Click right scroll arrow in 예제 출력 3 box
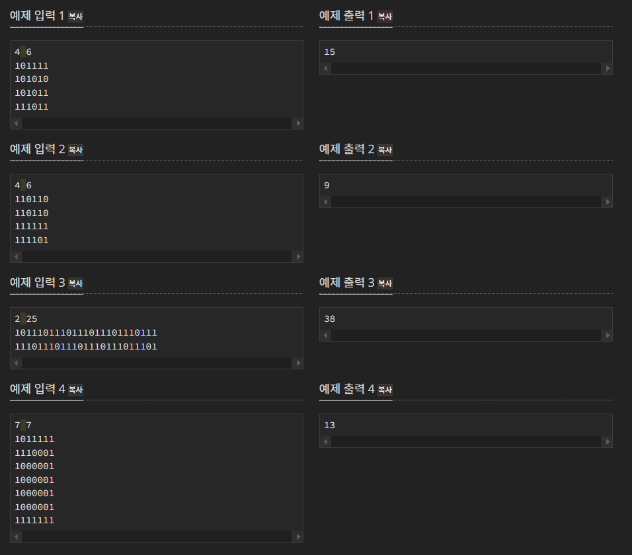632x555 pixels. click(608, 335)
